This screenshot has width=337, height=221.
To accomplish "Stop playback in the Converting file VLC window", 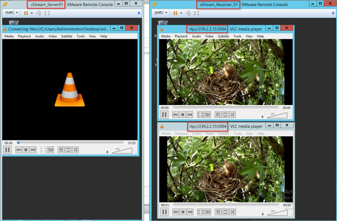I will (26, 150).
